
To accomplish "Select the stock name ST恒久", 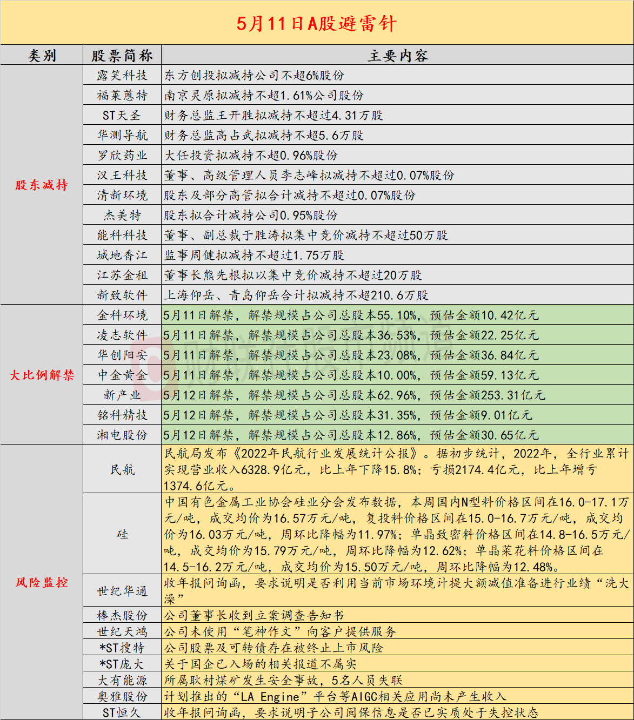I will [122, 712].
